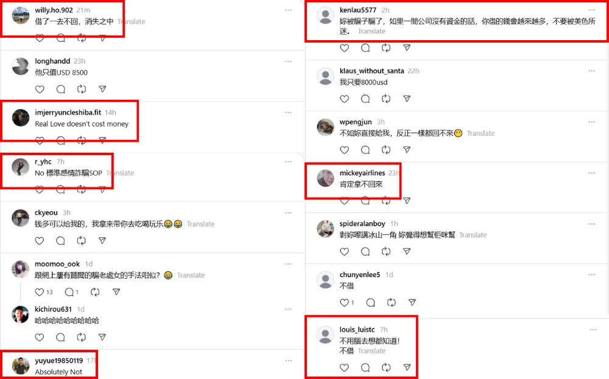
Task: Toggle the like heart showing 13 on moomoo_ook's comment
Action: click(x=40, y=292)
